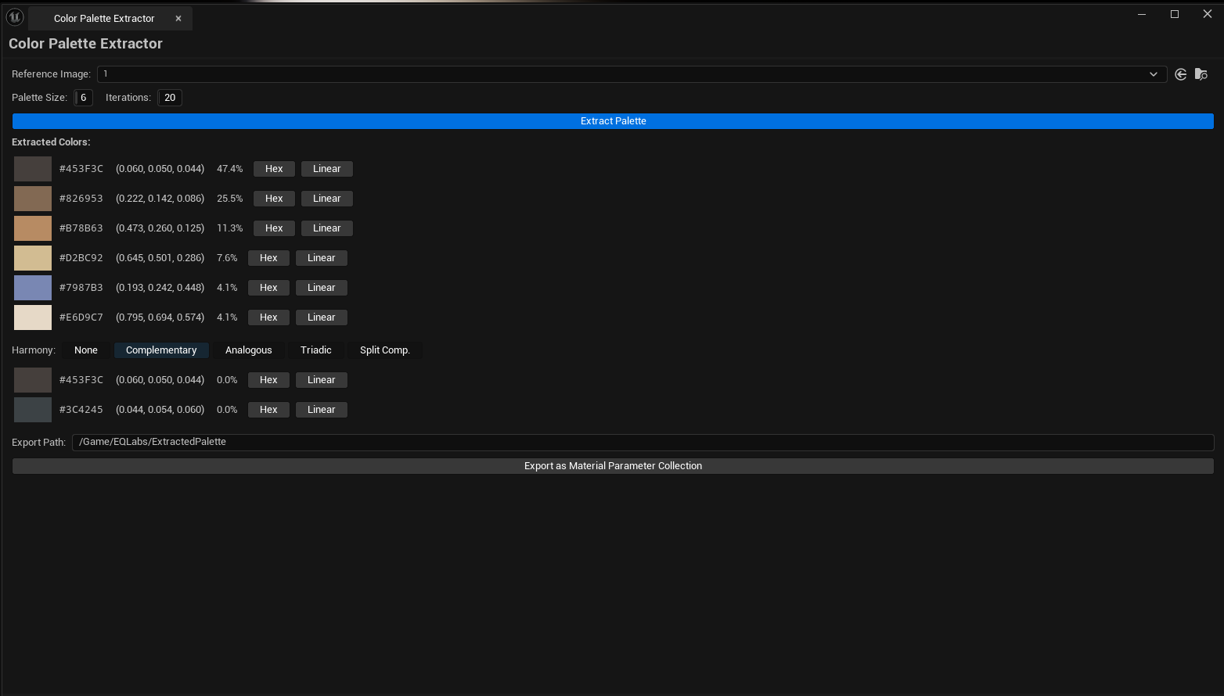Click the Palette Size input field

click(84, 98)
